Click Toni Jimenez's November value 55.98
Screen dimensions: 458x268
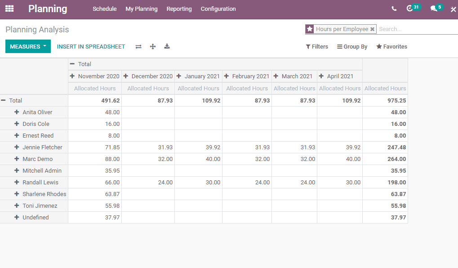coord(95,206)
